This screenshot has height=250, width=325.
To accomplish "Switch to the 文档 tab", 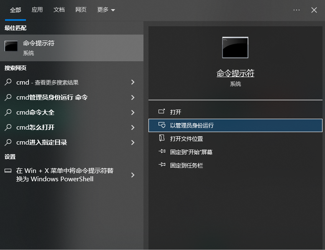I will 59,10.
